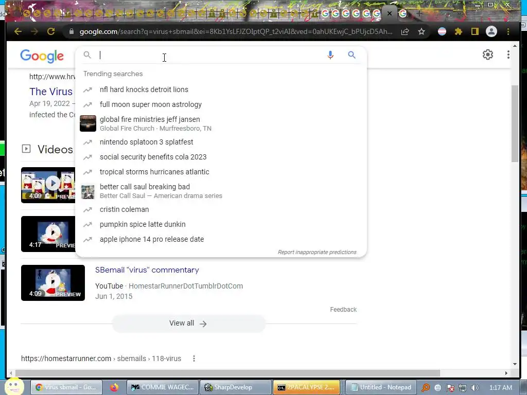Pick nintendo splatoon 3 splatfest suggestion

click(x=146, y=142)
